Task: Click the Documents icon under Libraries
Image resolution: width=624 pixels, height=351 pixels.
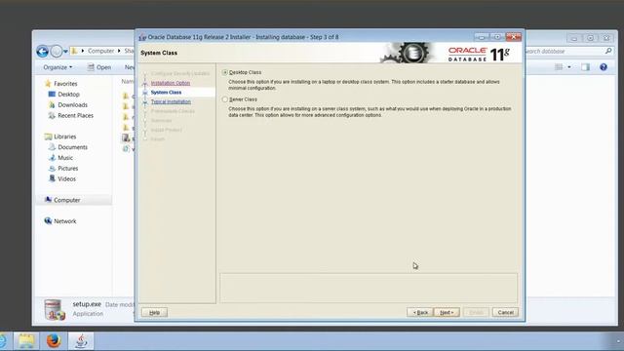Action: (x=52, y=147)
